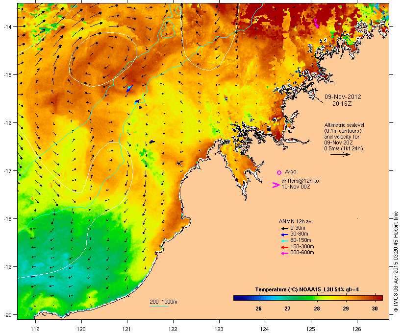Click the magenta drifter marker near 125E 14S
The height and width of the screenshot is (333, 402).
point(316,24)
